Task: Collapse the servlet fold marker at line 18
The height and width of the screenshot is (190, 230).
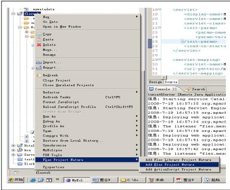Action: point(160,9)
